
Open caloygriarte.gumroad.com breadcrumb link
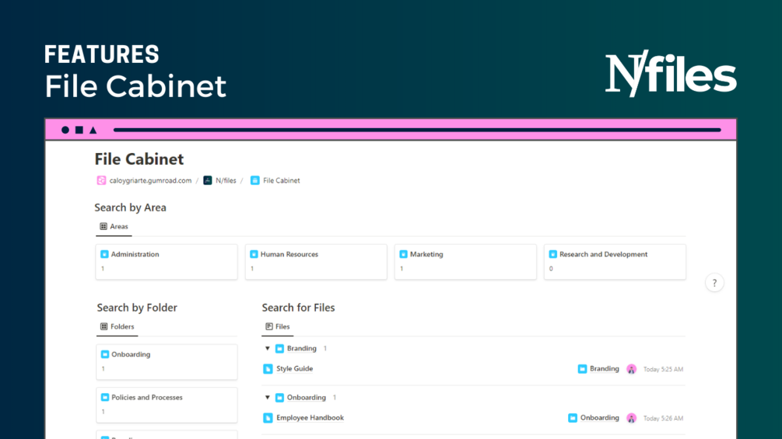pyautogui.click(x=150, y=181)
